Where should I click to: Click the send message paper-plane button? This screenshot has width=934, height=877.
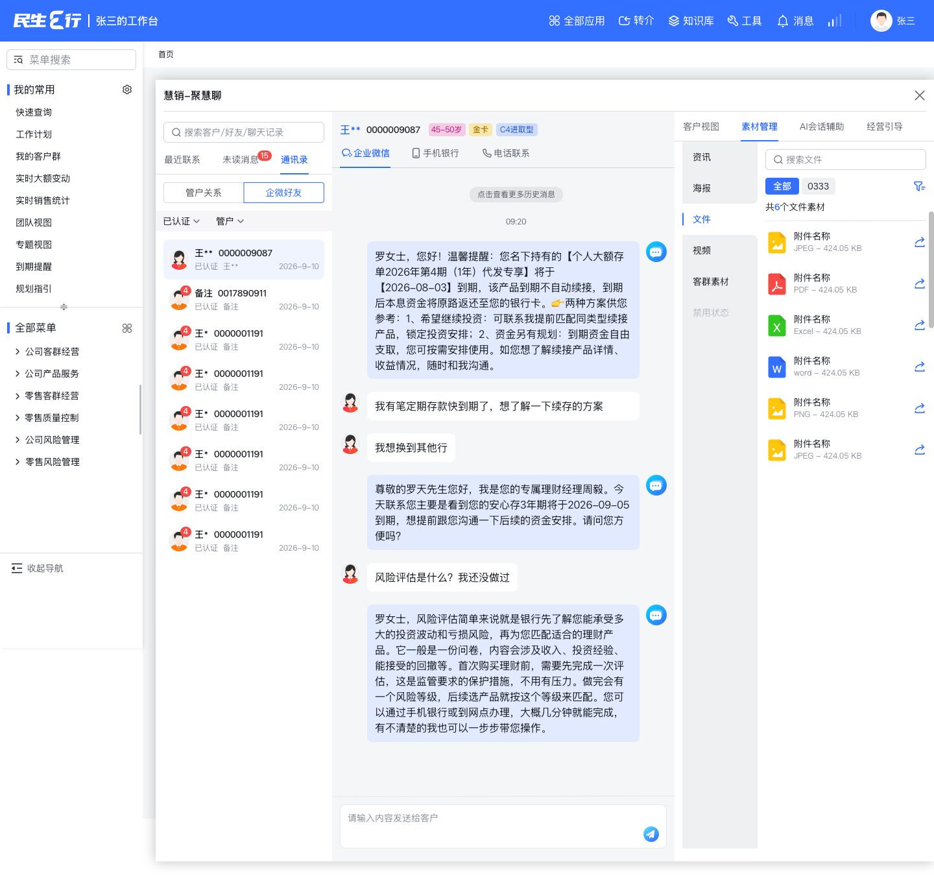651,834
